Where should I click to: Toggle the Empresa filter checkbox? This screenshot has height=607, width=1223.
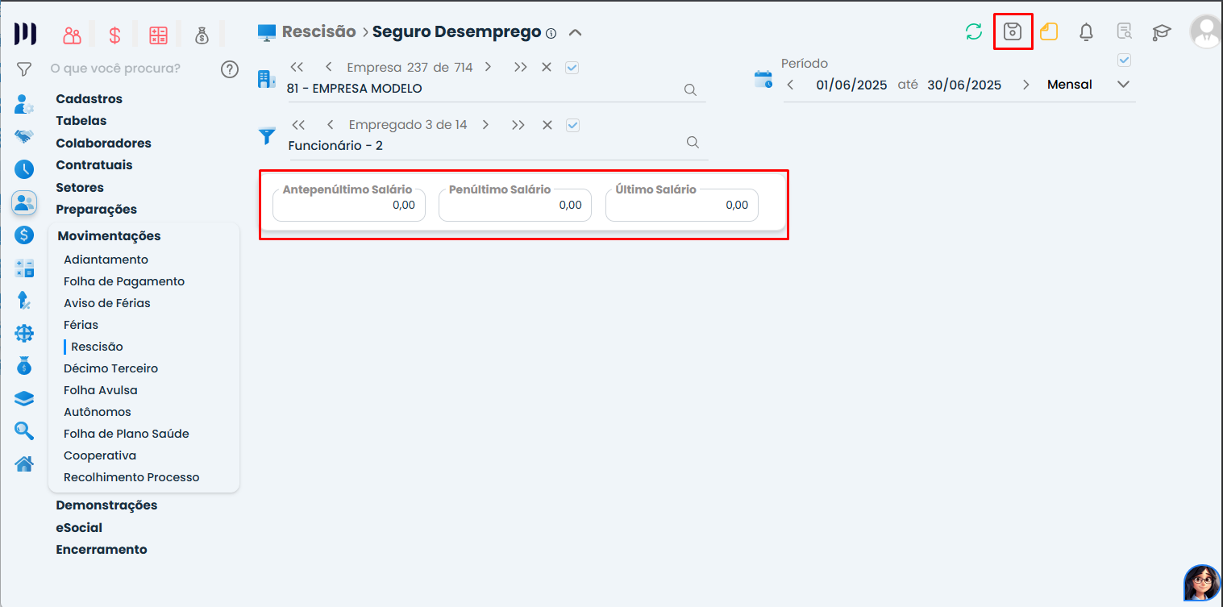[572, 68]
